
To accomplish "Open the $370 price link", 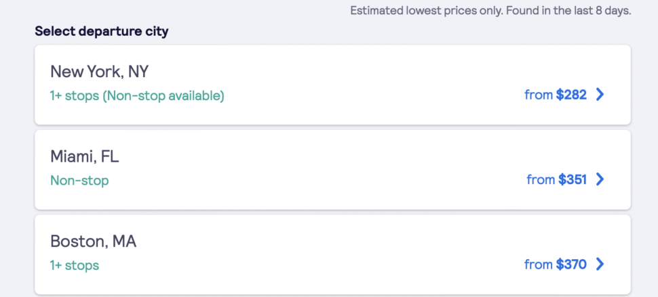I will click(x=571, y=264).
